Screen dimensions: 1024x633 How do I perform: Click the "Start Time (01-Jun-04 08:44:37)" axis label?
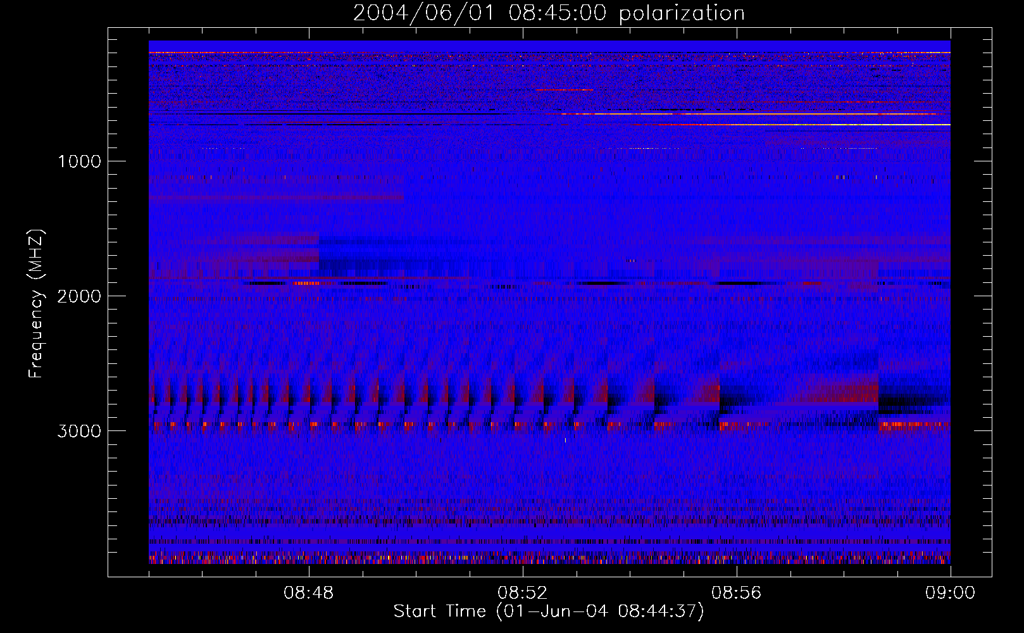tap(549, 611)
